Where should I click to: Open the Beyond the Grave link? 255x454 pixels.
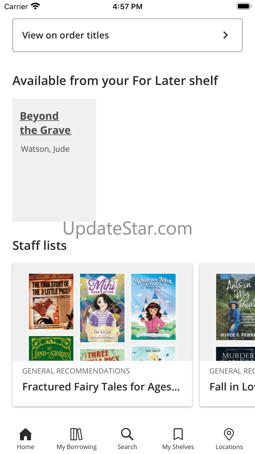[x=45, y=123]
